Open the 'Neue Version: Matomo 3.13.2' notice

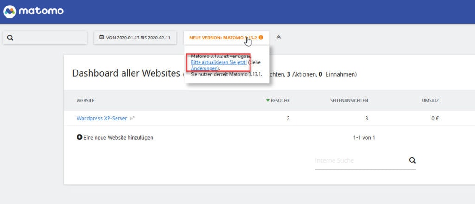226,38
